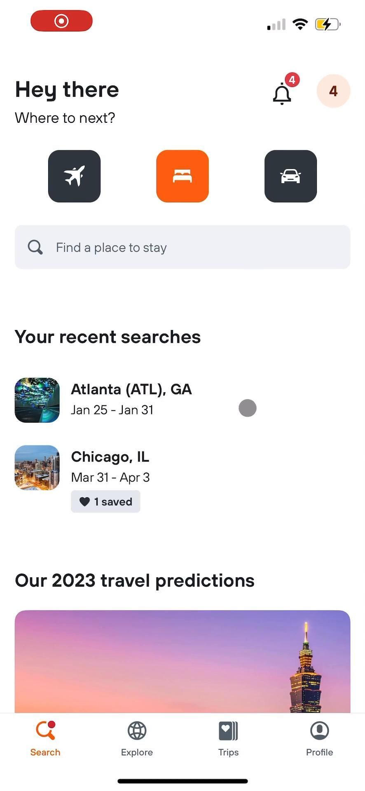This screenshot has width=365, height=791.
Task: Open notifications bell icon
Action: click(282, 94)
